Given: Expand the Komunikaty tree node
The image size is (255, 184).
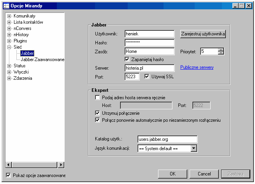Looking at the screenshot, I should pos(9,16).
